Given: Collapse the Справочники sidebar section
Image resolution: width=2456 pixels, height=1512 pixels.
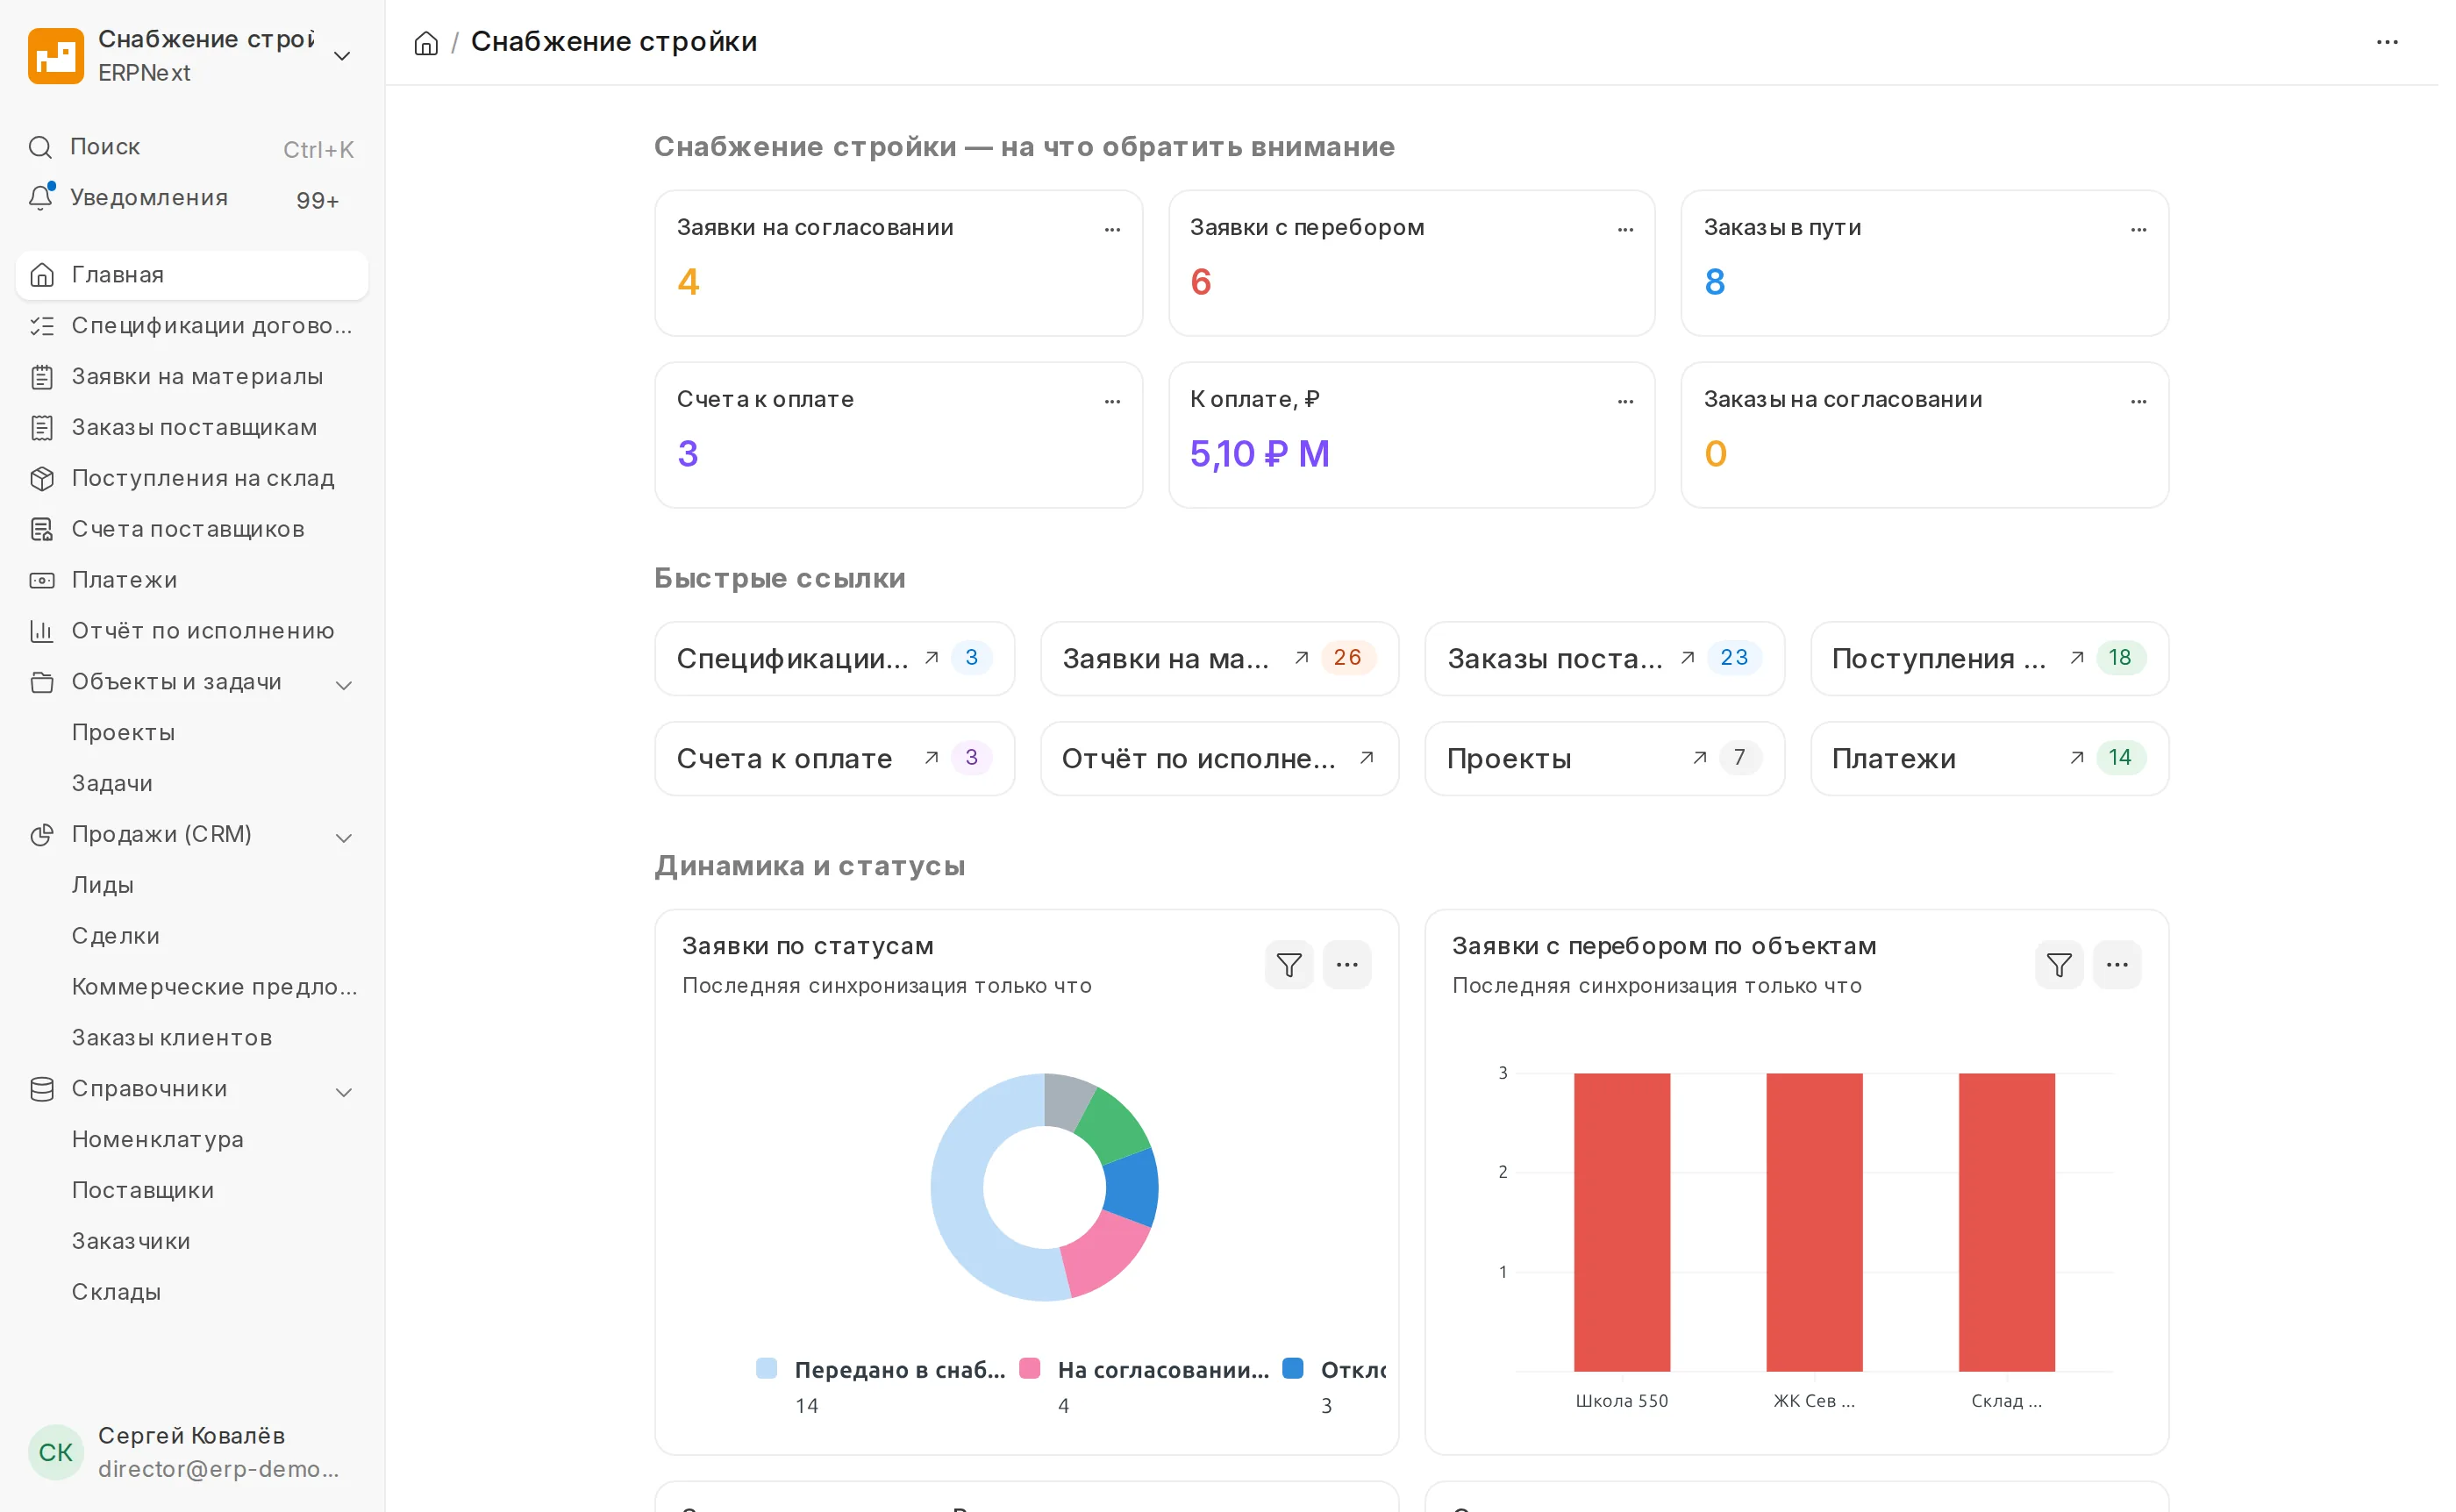Looking at the screenshot, I should point(346,1099).
